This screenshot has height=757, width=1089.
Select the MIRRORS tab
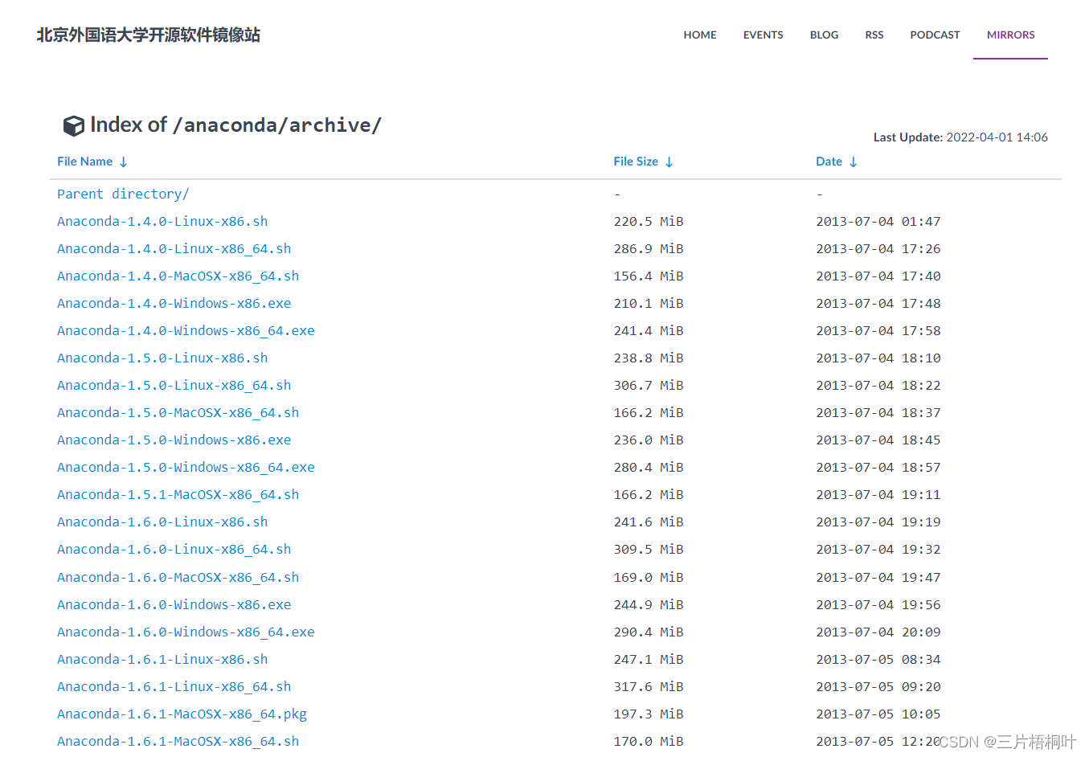[x=1010, y=35]
